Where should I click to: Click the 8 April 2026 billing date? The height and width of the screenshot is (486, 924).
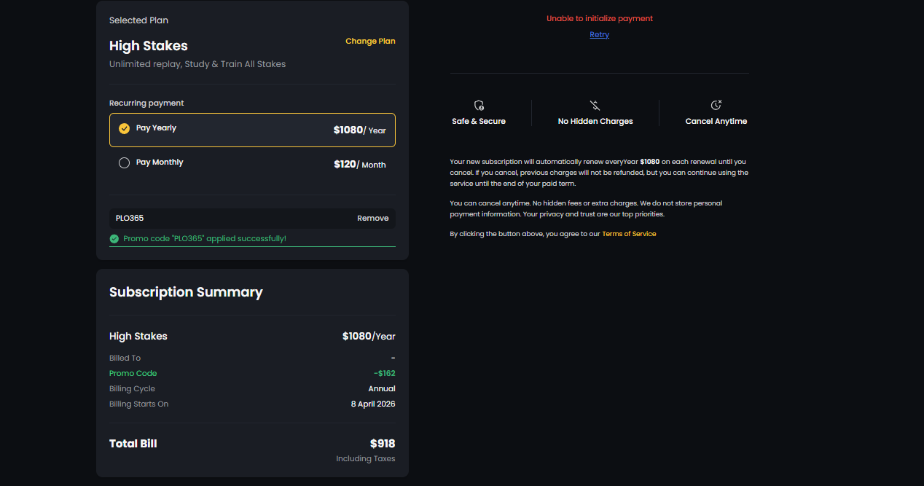point(372,404)
